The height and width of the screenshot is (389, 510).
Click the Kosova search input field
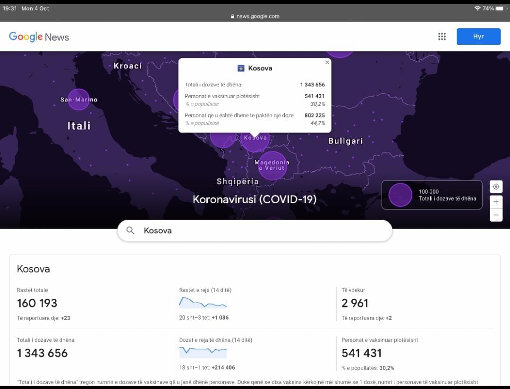[264, 231]
